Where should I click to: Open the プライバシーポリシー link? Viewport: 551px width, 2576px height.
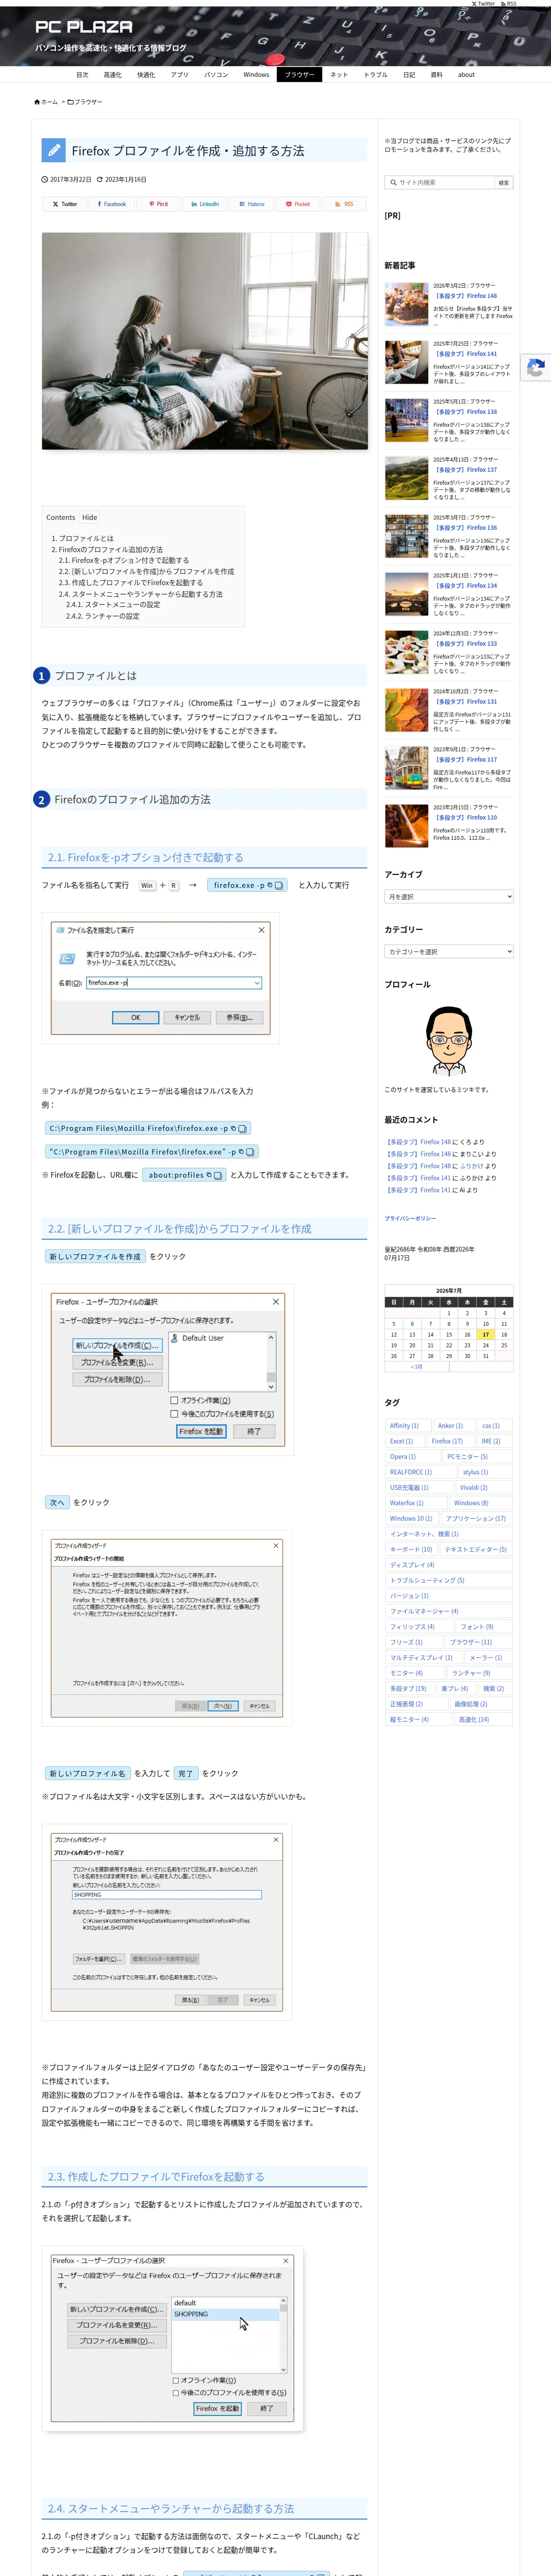pos(410,1219)
